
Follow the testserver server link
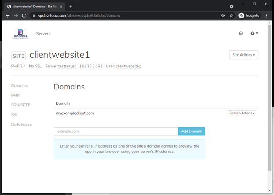(67, 66)
